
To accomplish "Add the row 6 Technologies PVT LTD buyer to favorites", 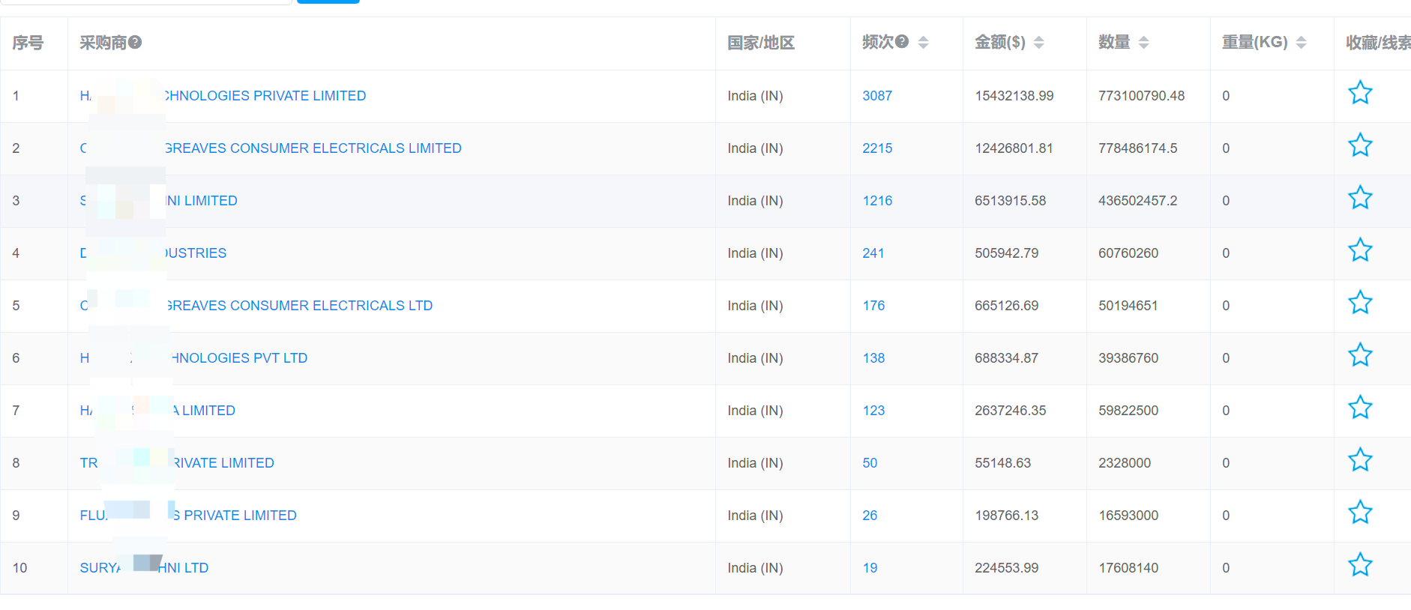I will (x=1360, y=355).
